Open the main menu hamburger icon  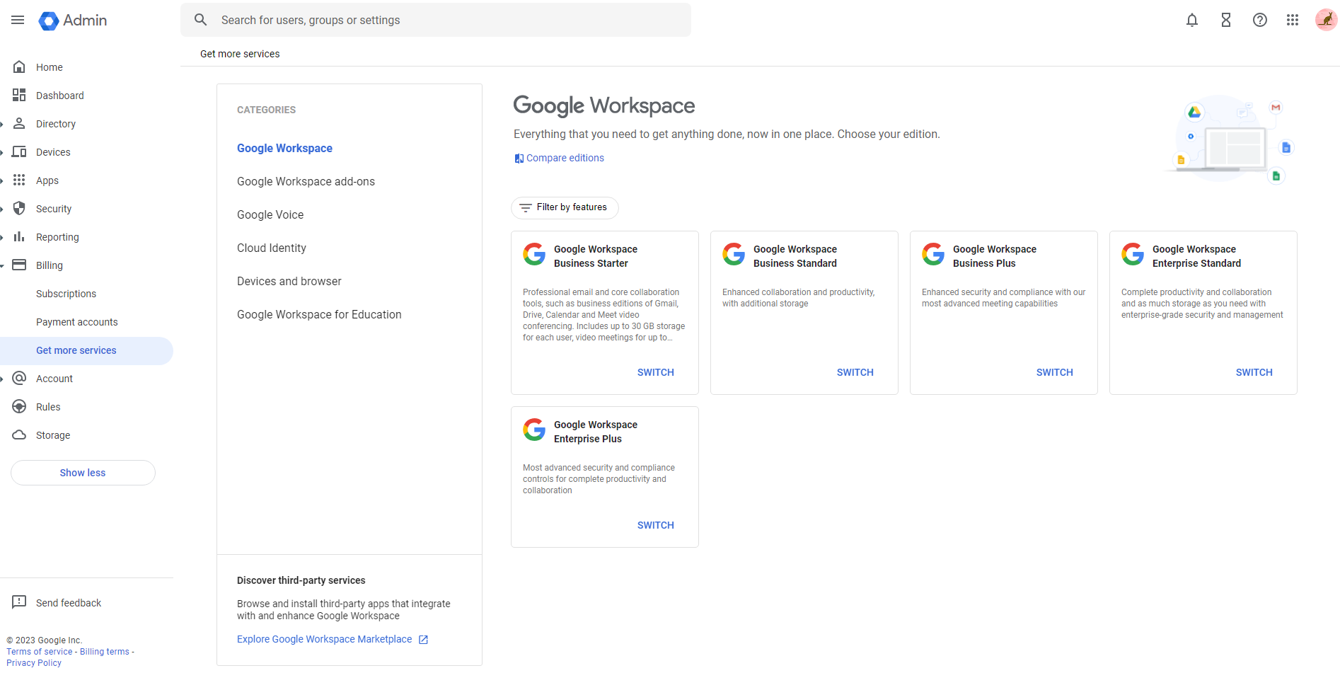coord(18,20)
